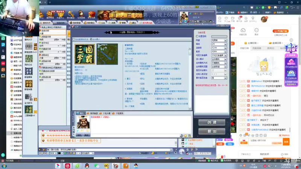Open the 直播回顾 link in browser
This screenshot has width=301, height=169.
click(x=276, y=43)
